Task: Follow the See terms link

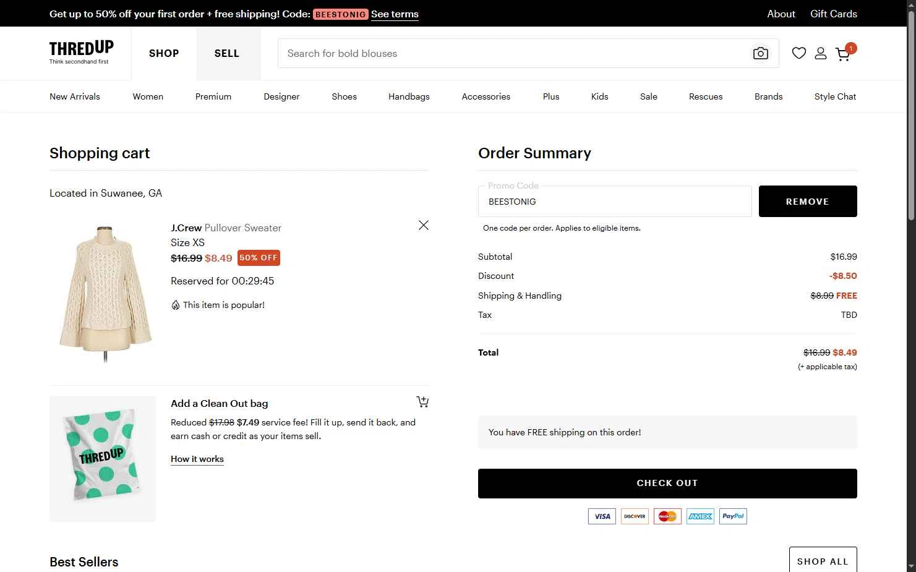Action: pos(395,14)
